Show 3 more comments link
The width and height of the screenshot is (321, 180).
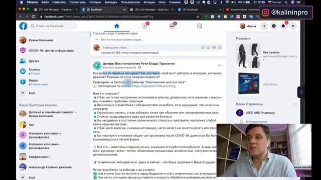tap(115, 33)
